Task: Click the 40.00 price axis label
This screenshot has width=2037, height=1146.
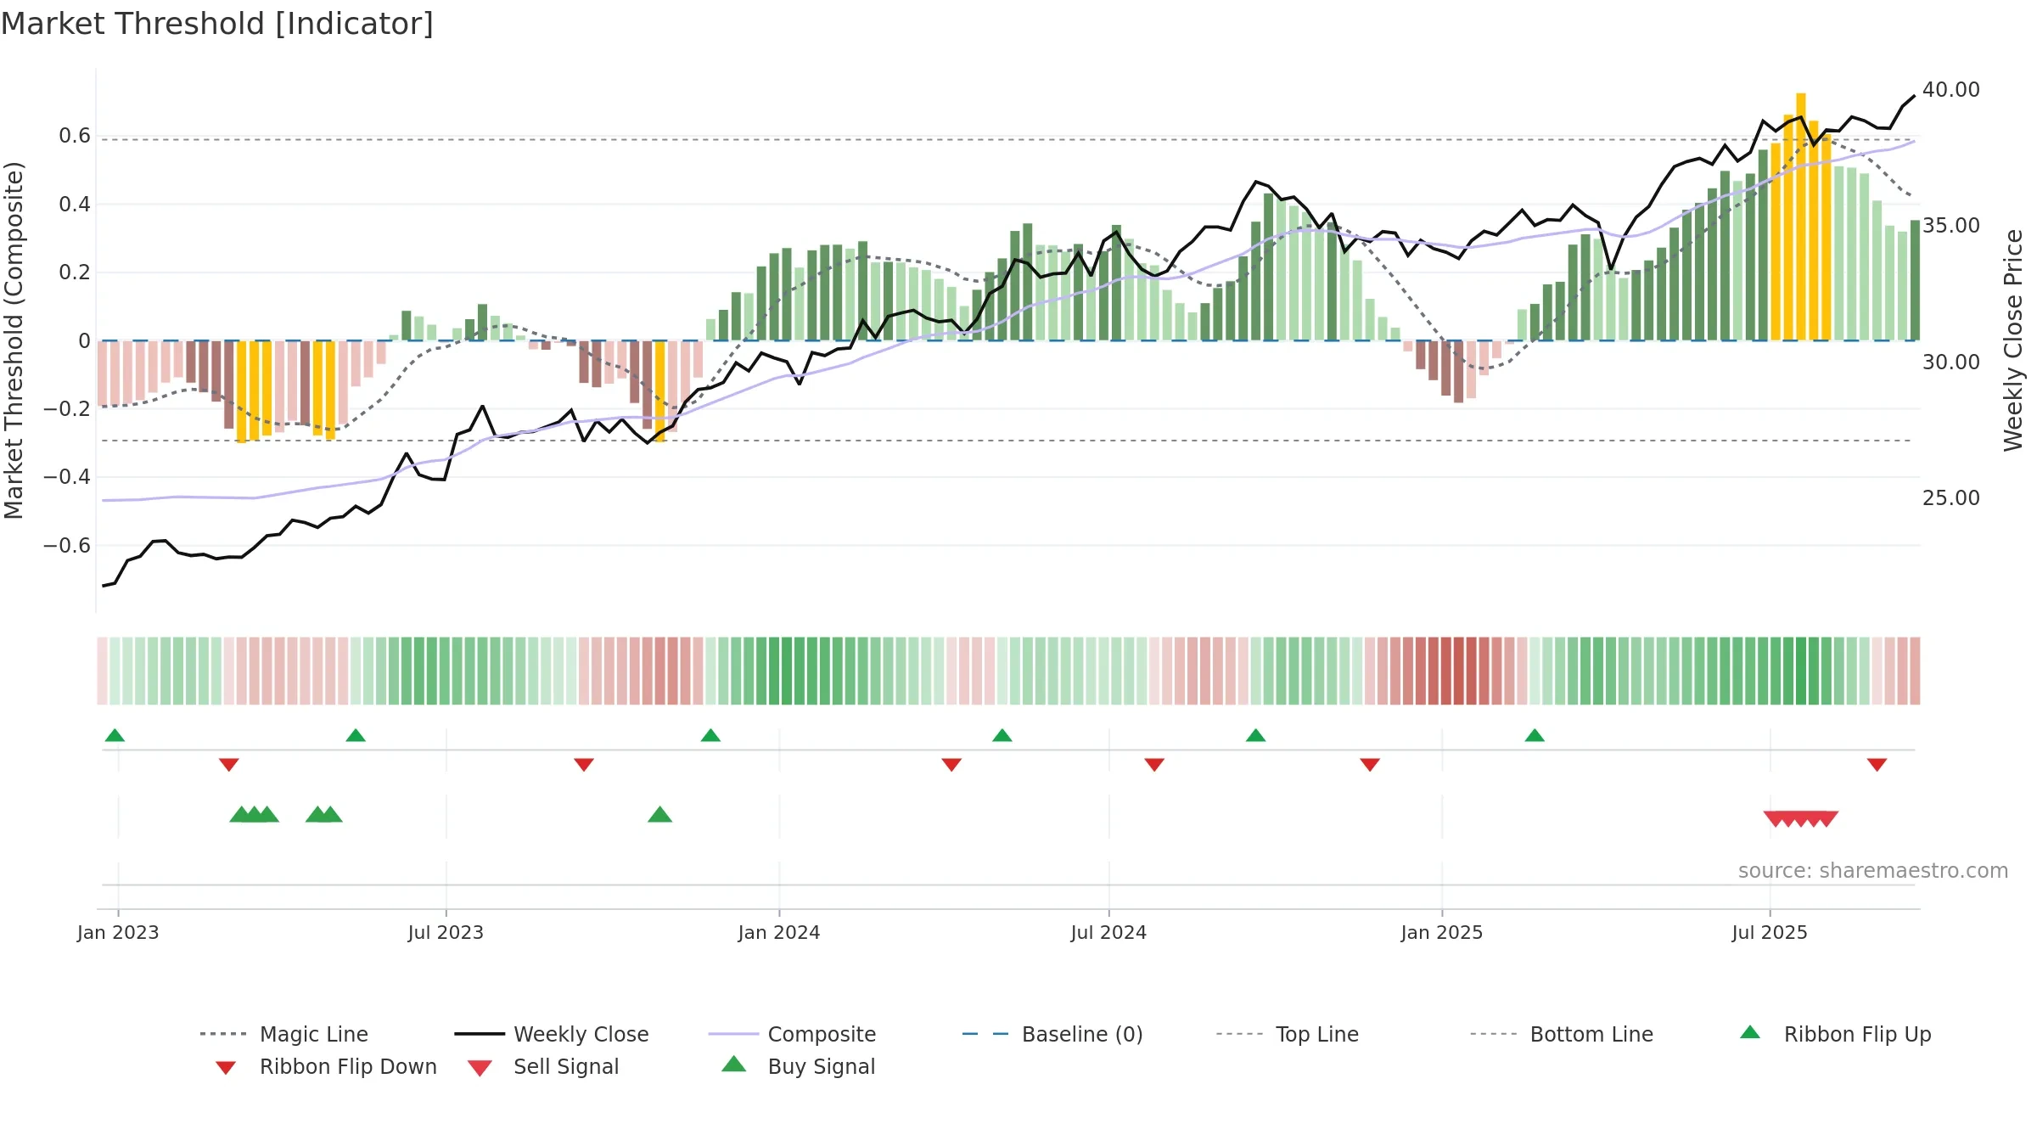Action: point(1951,90)
